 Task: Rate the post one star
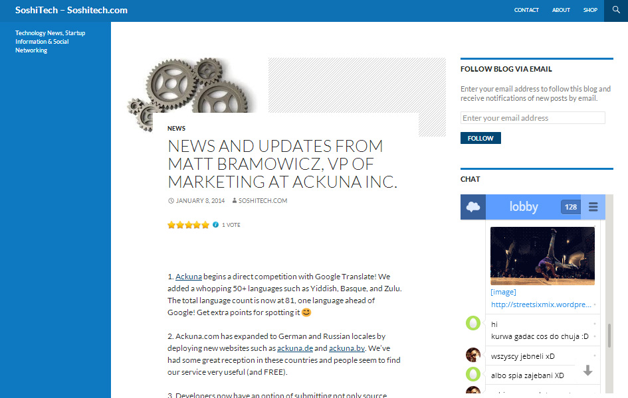click(x=171, y=225)
